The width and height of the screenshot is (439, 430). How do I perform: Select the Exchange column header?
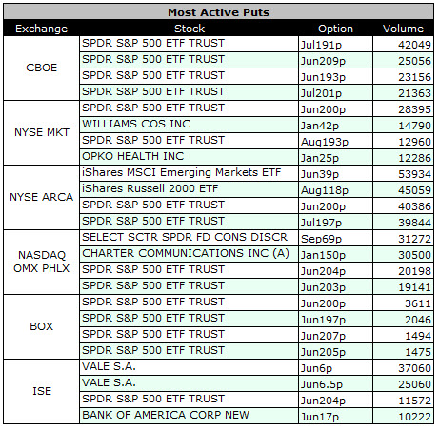click(x=41, y=29)
